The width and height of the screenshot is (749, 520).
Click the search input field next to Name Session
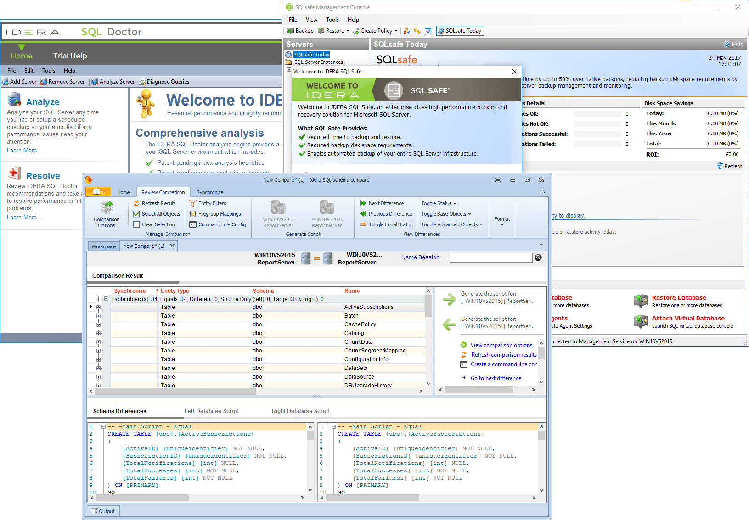coord(490,257)
